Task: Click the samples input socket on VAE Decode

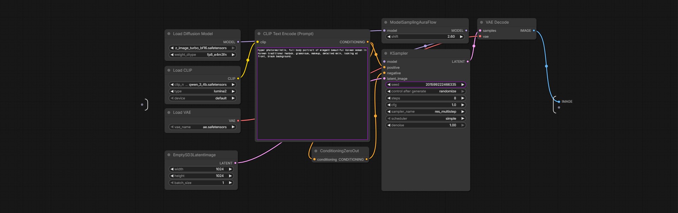Action: (x=480, y=31)
